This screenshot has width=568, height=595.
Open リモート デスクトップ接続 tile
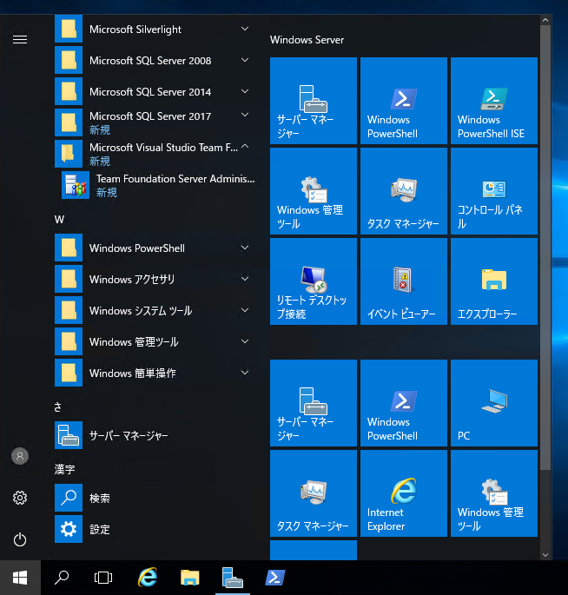314,281
